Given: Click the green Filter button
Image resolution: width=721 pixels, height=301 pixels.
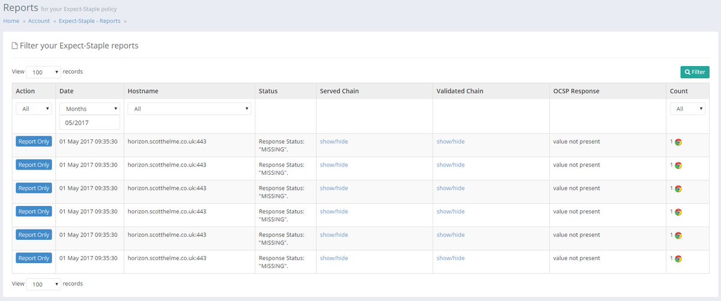Looking at the screenshot, I should pos(695,72).
